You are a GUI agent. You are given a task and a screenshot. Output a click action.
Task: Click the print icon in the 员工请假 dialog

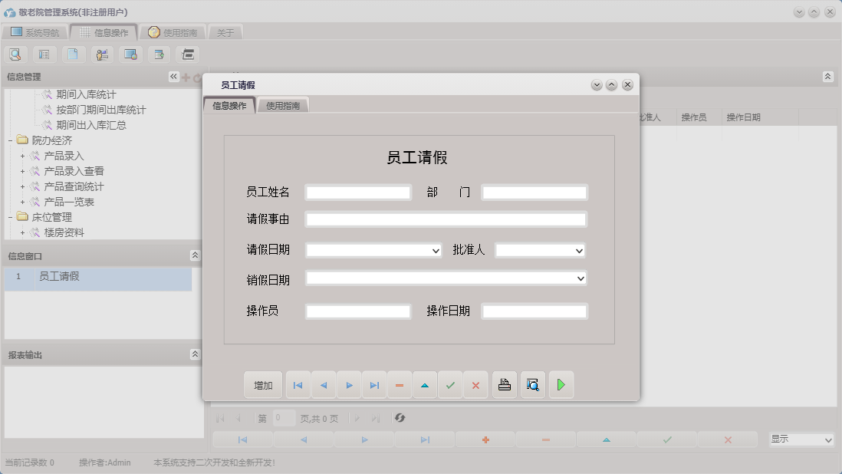click(x=504, y=384)
